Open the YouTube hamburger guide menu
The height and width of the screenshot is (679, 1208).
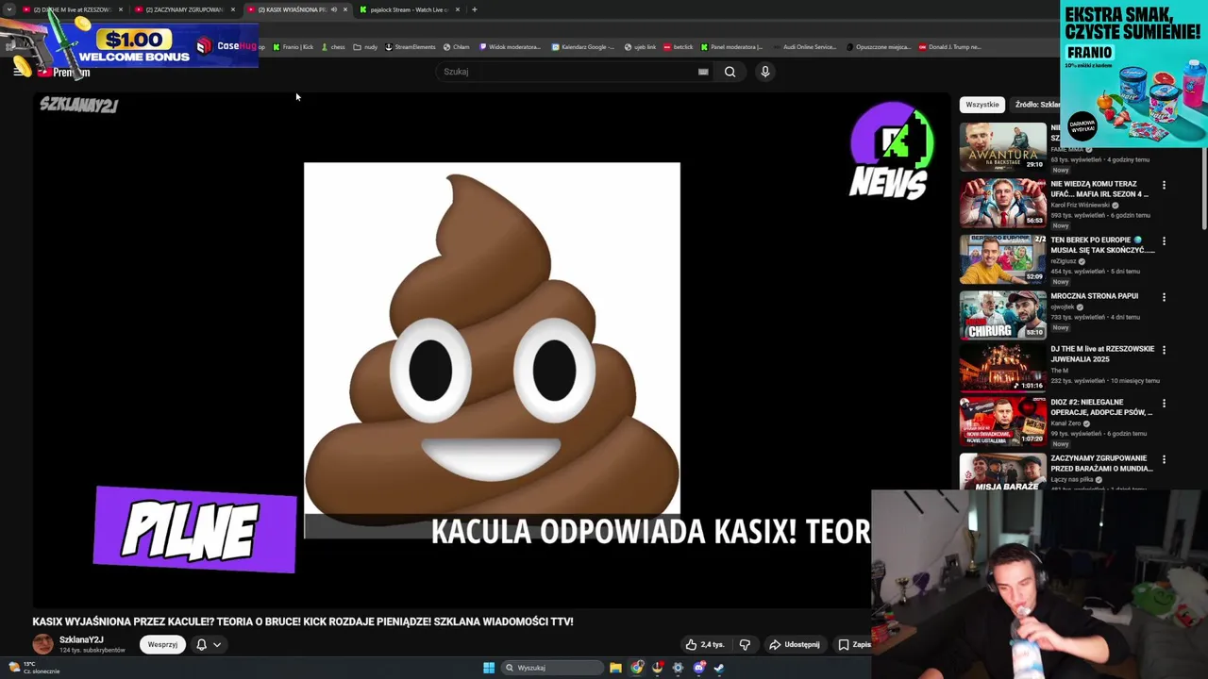click(18, 71)
